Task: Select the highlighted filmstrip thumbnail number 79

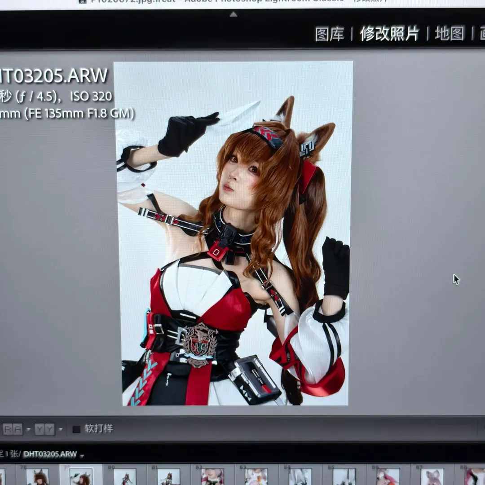Action: [81, 476]
